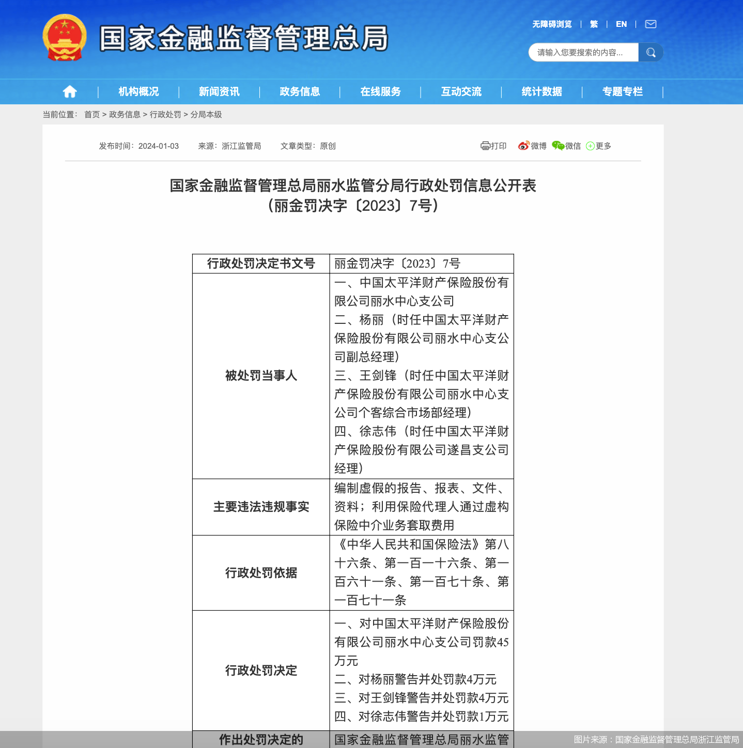Click the national emblem logo
This screenshot has width=743, height=748.
coord(65,38)
